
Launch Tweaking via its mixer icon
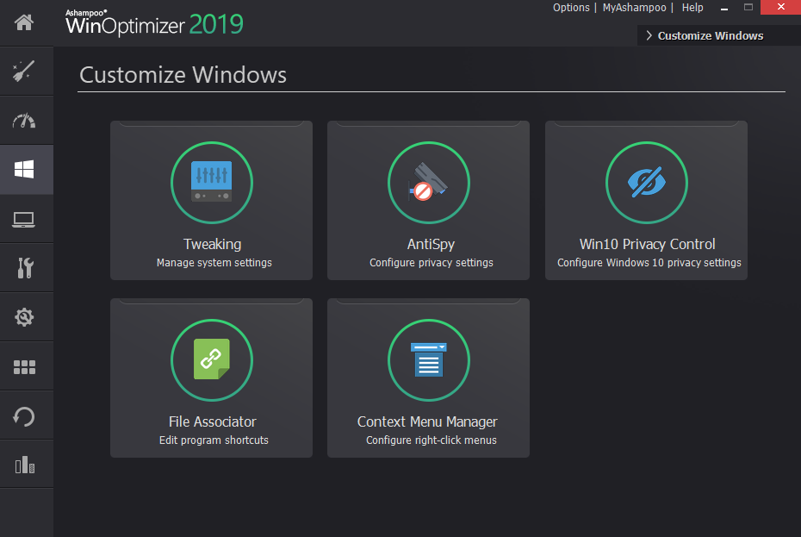212,183
